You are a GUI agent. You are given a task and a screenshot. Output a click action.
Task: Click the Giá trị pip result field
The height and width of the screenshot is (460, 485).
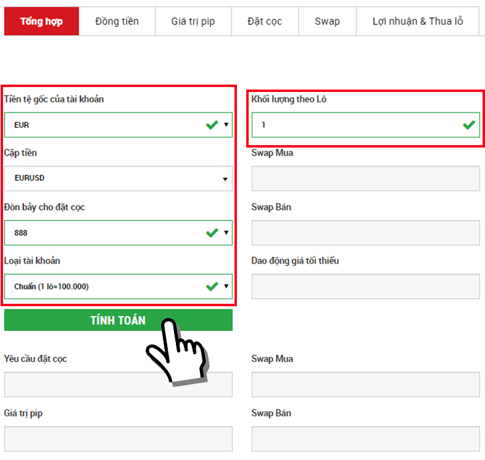coord(118,438)
